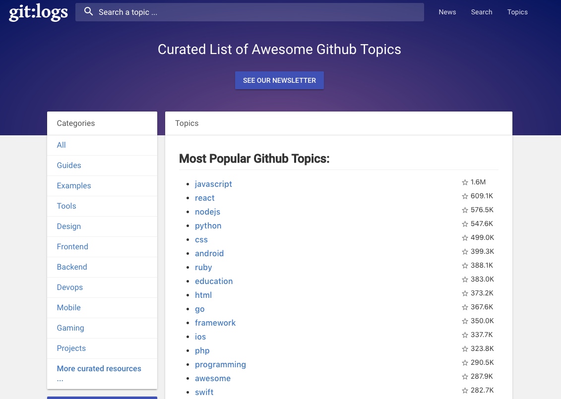The image size is (561, 399).
Task: Click star icon next to 547.6K
Action: pos(465,224)
